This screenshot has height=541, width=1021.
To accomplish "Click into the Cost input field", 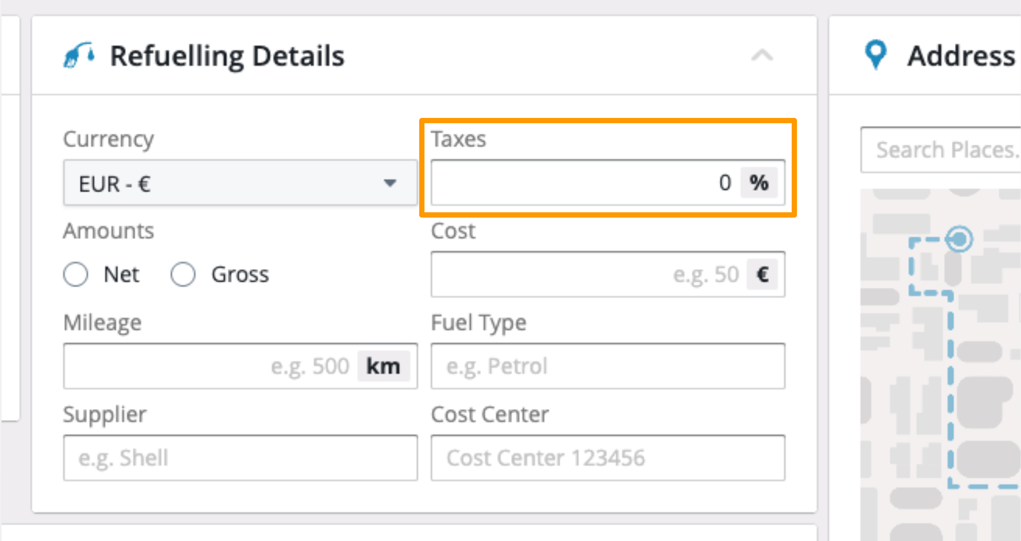I will (x=582, y=274).
